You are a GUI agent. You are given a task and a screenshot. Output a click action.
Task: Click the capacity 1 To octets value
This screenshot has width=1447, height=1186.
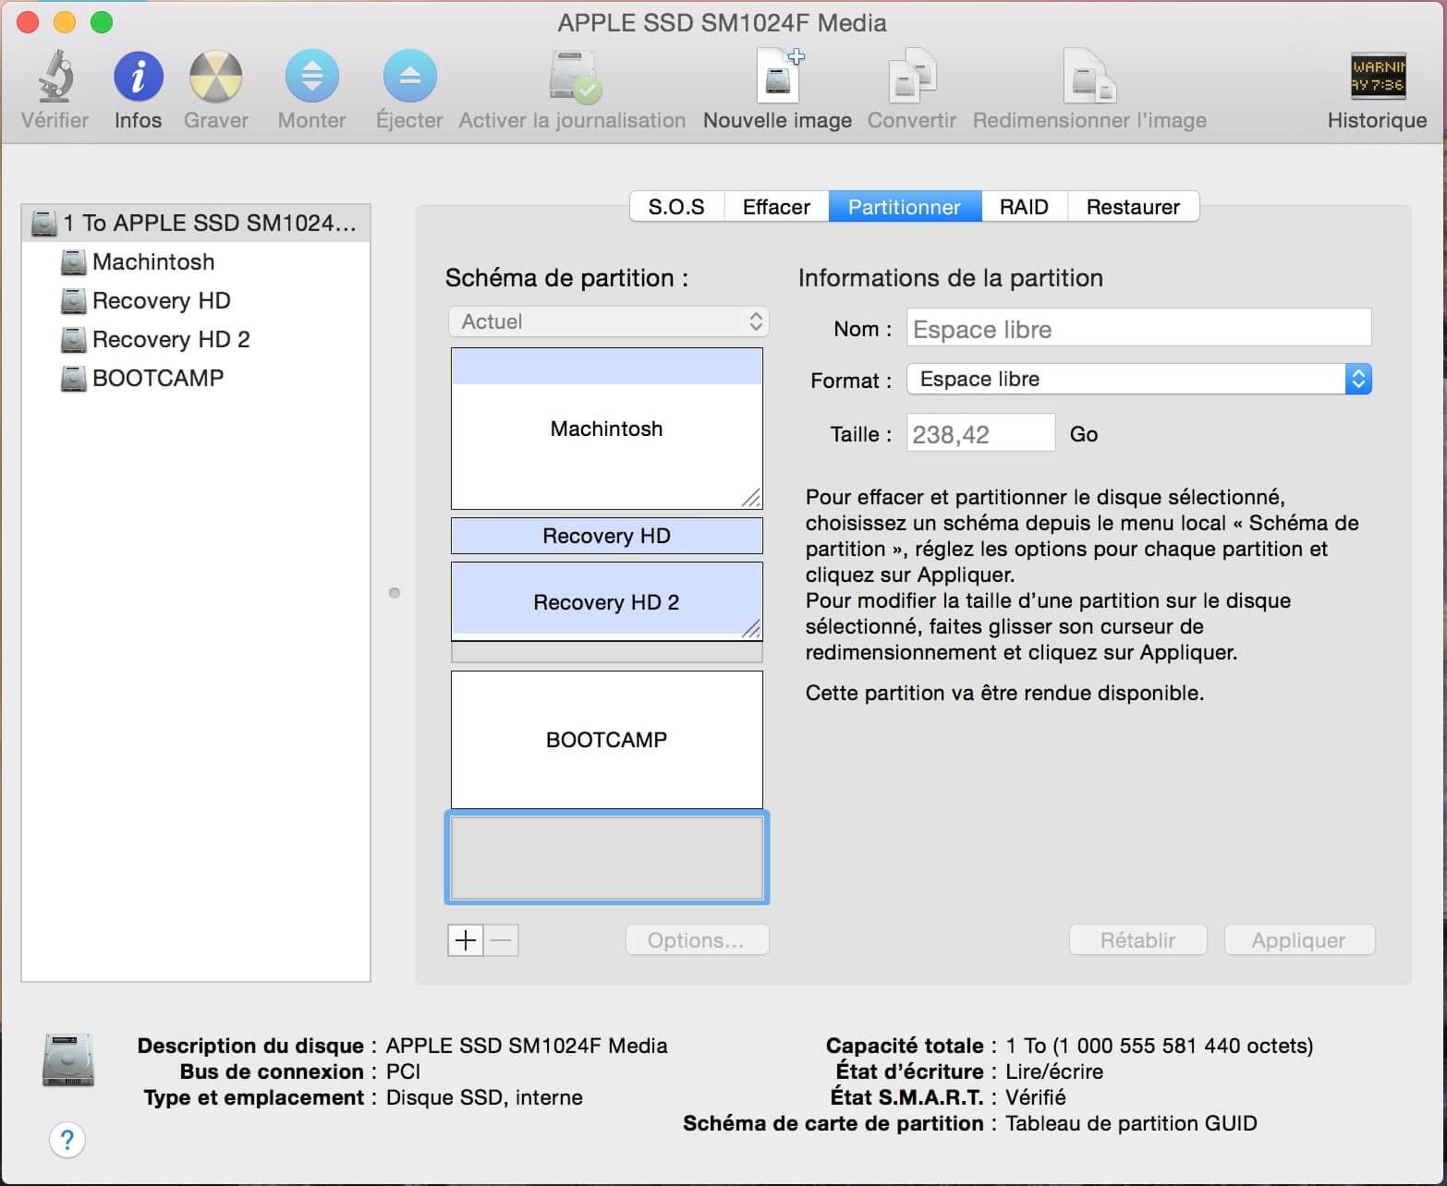click(1159, 1046)
